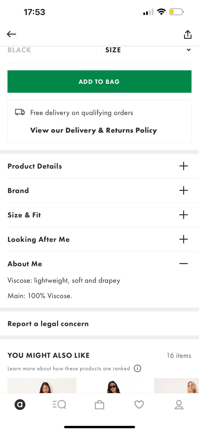Open saved items heart tab
This screenshot has height=432, width=199.
point(139,404)
